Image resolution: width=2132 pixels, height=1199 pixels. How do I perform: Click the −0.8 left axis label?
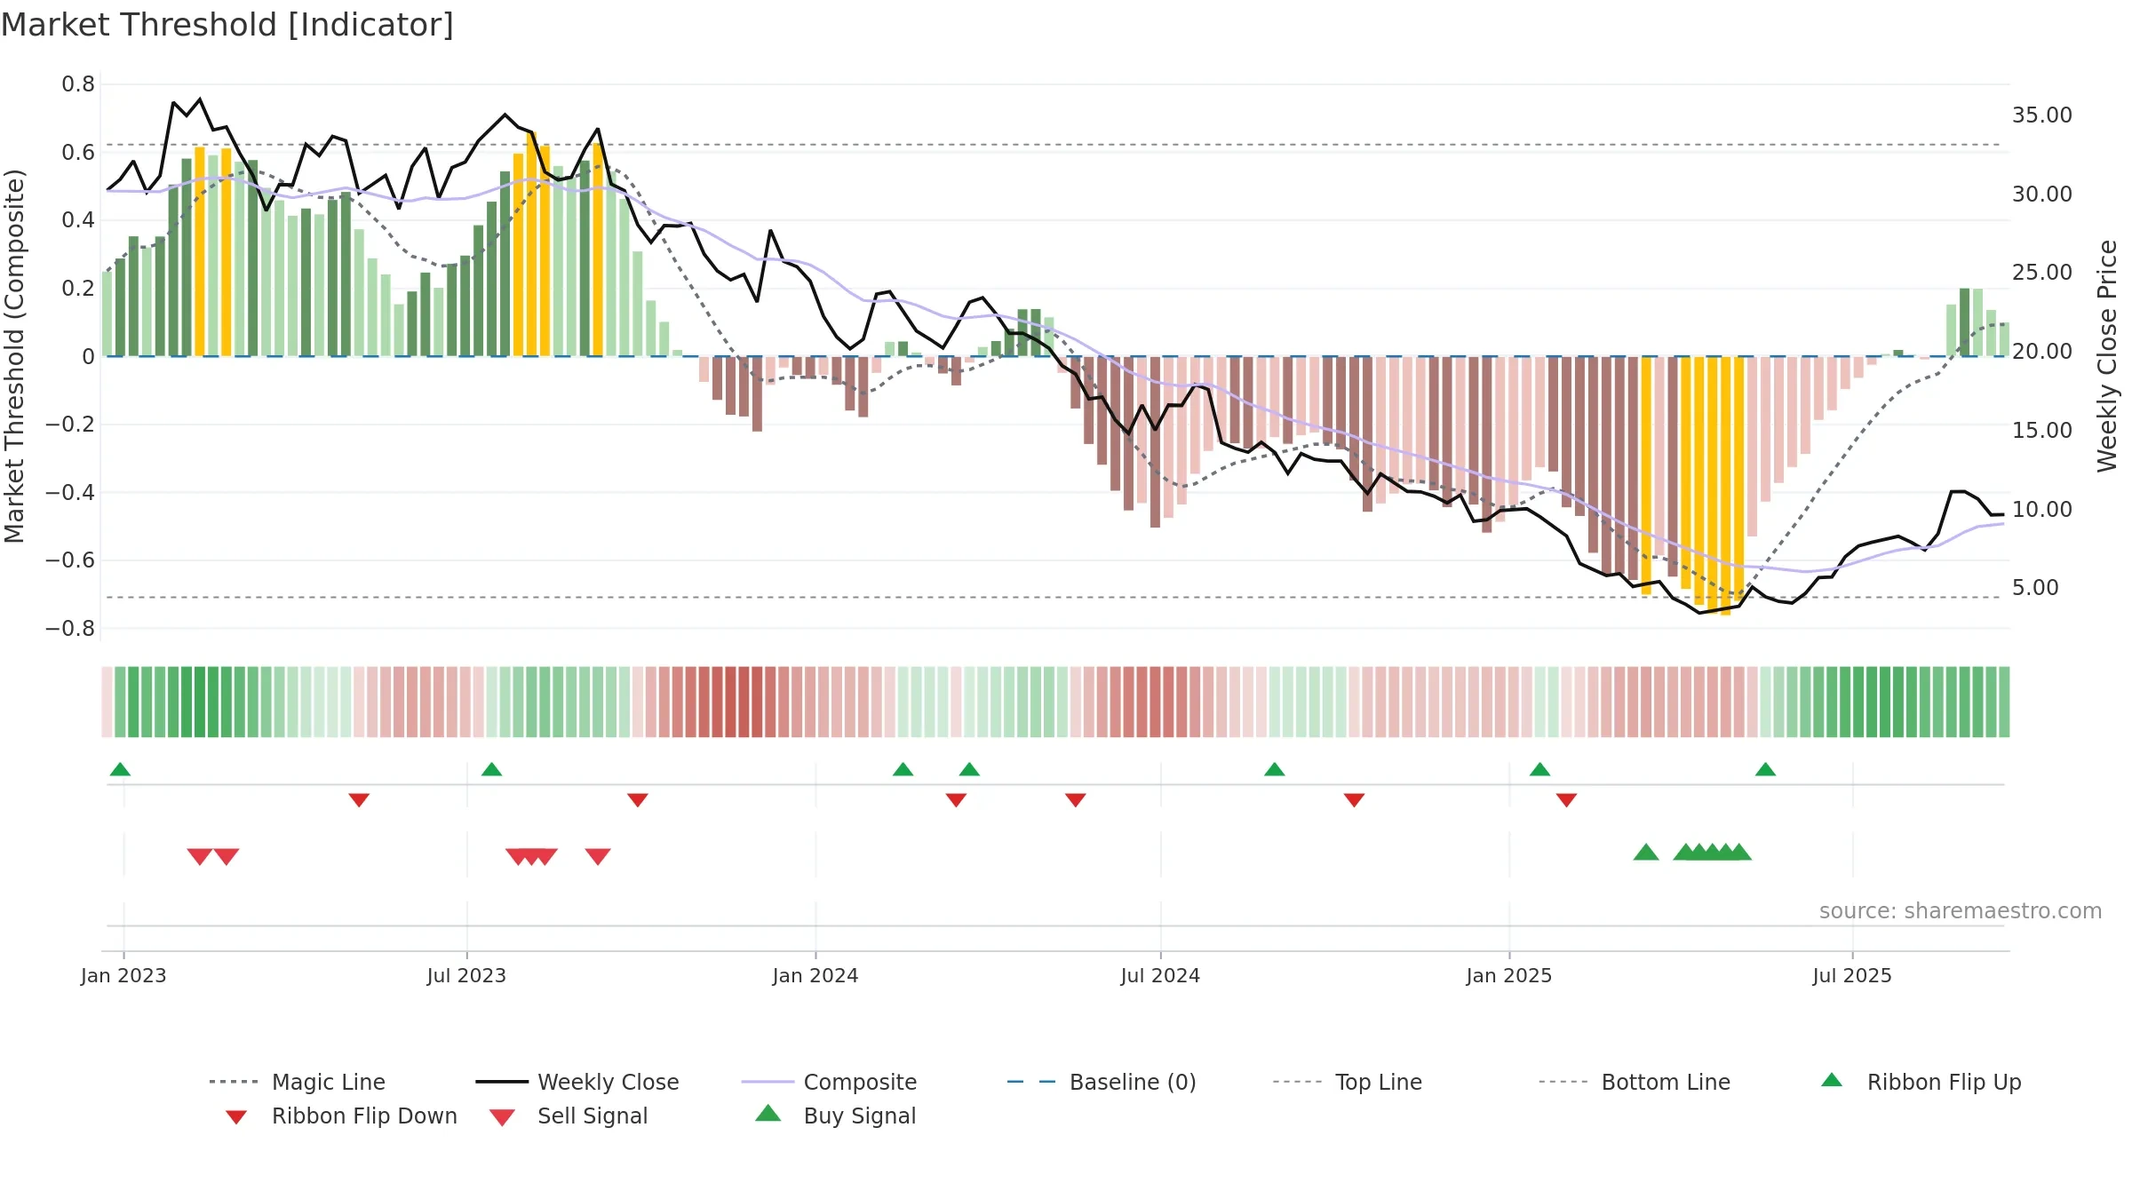(70, 629)
